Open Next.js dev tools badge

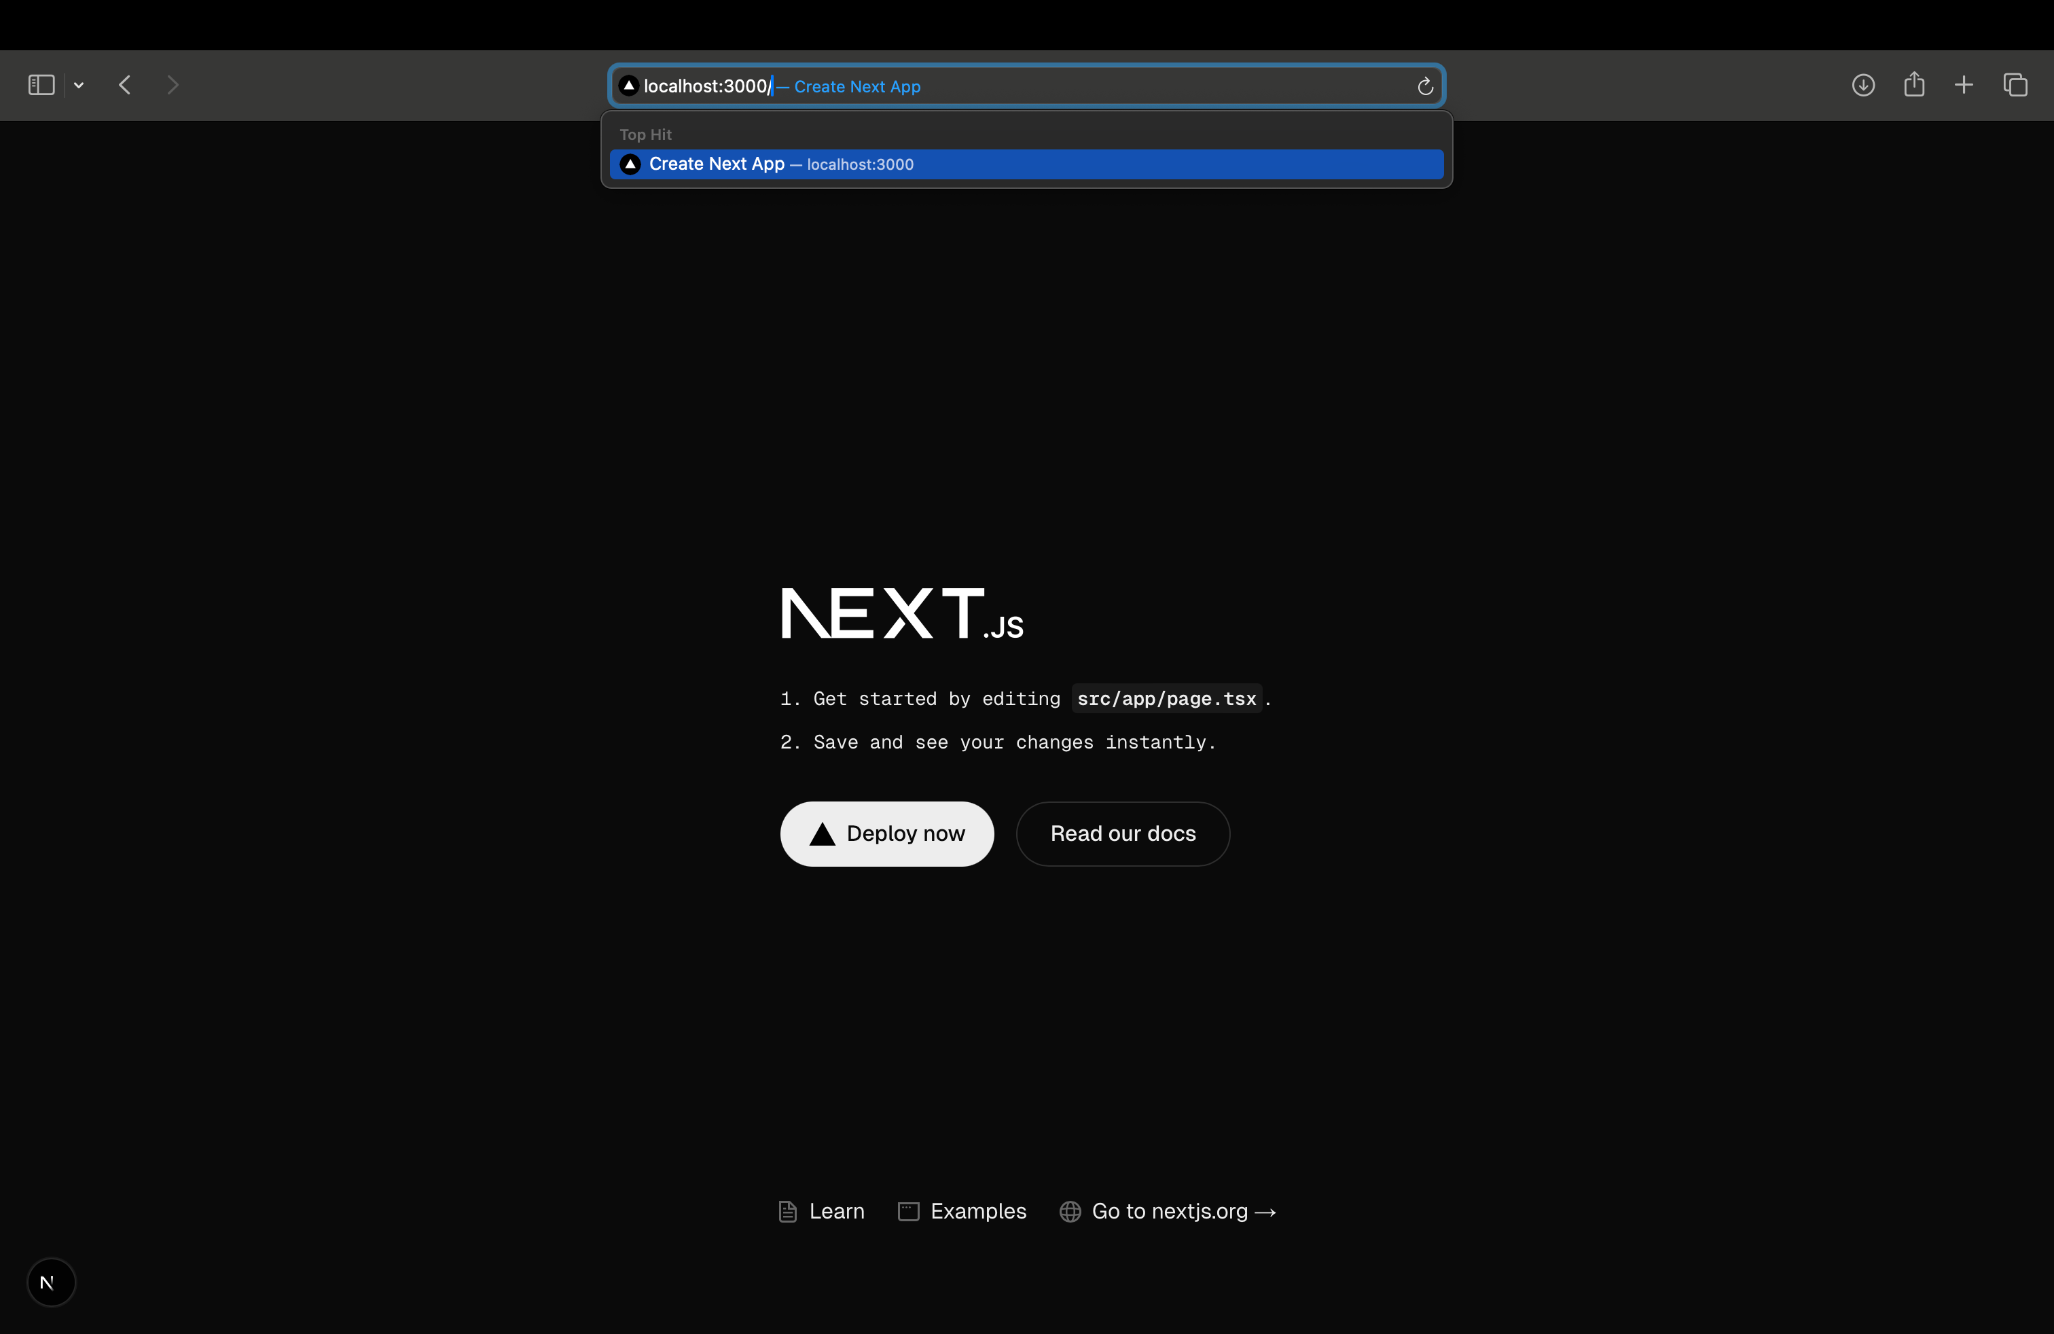click(51, 1282)
